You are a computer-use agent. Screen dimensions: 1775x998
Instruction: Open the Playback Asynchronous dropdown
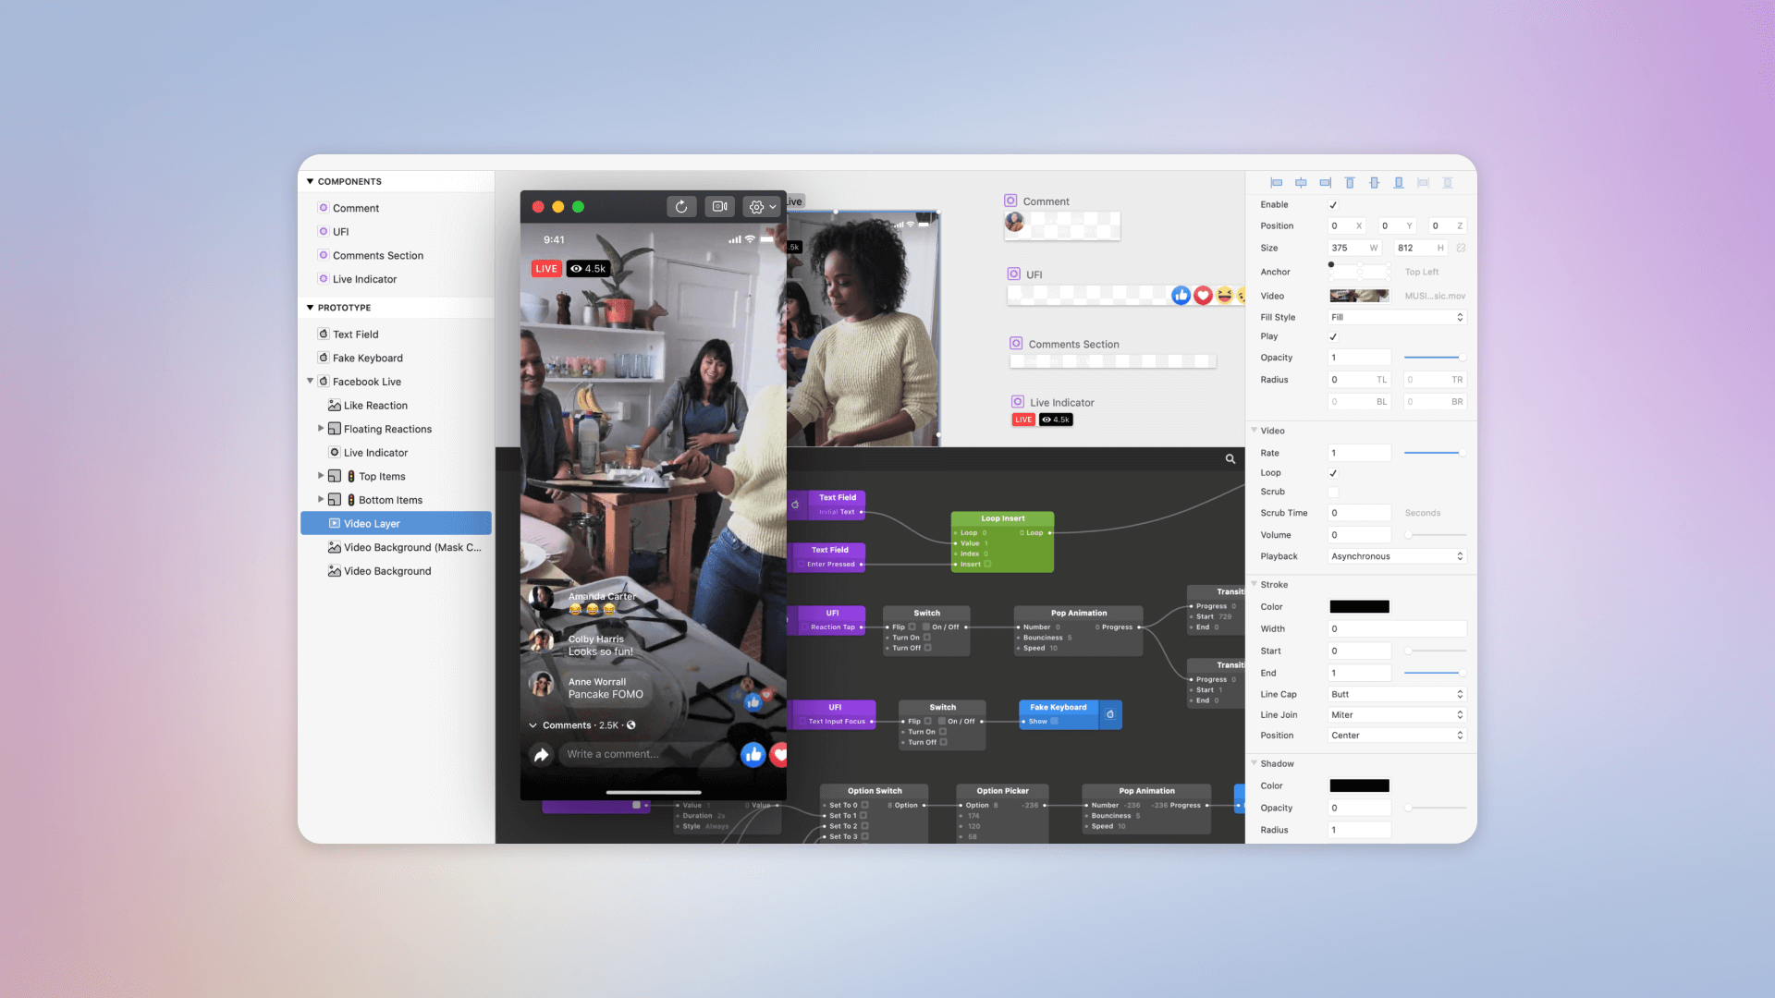(x=1397, y=556)
